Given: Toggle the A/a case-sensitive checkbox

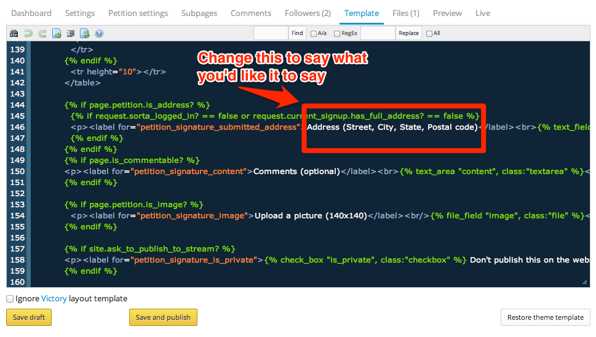Looking at the screenshot, I should click(x=314, y=34).
